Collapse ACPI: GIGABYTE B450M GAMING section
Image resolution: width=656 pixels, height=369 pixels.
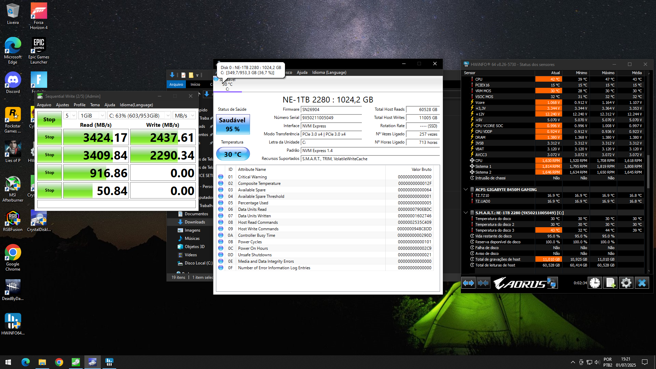[465, 189]
